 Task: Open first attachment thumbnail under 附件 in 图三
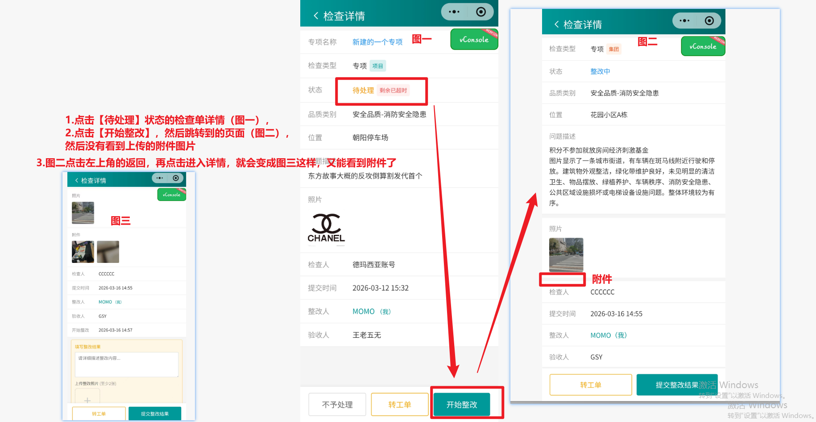point(83,252)
